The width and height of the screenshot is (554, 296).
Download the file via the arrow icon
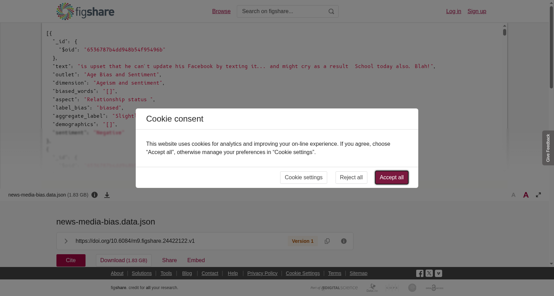(x=107, y=195)
